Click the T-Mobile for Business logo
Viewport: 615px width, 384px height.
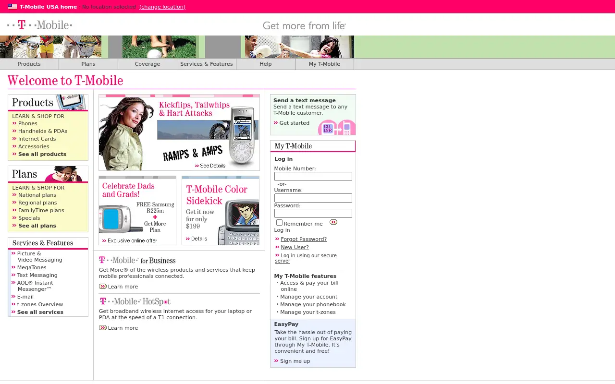point(137,260)
